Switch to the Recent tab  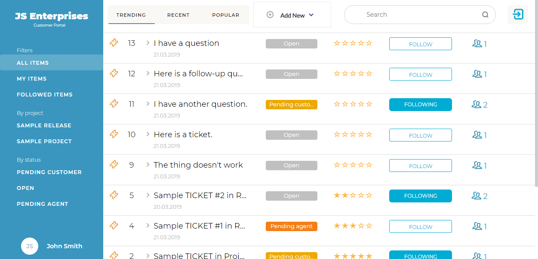(178, 15)
